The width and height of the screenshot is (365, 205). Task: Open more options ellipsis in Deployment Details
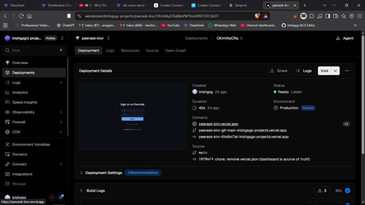click(x=347, y=71)
